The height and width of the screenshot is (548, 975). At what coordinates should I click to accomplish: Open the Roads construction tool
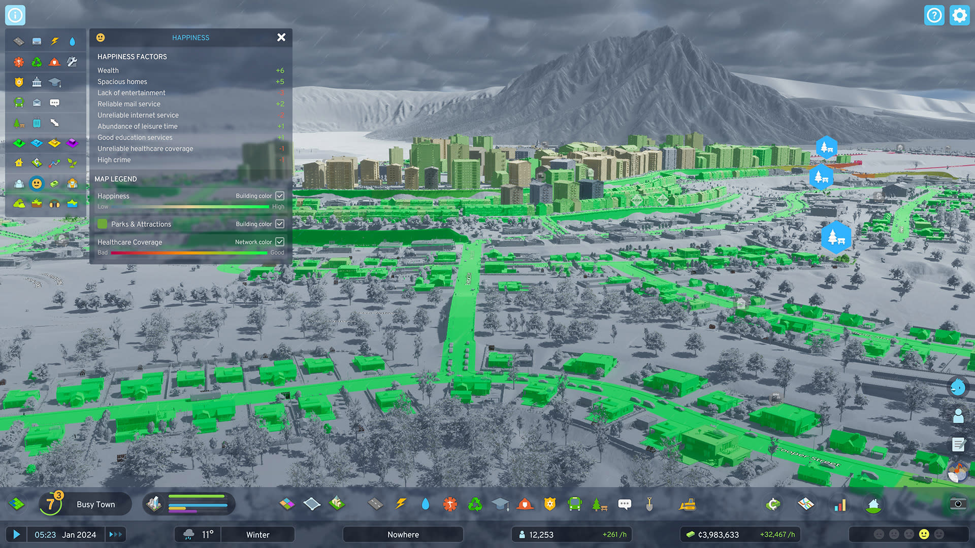375,504
